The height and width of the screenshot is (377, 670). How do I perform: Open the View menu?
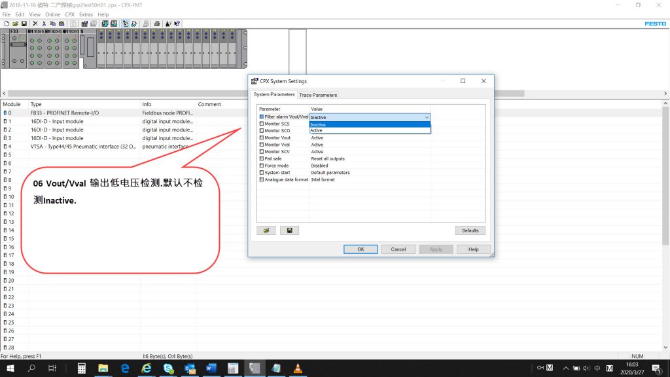[35, 14]
